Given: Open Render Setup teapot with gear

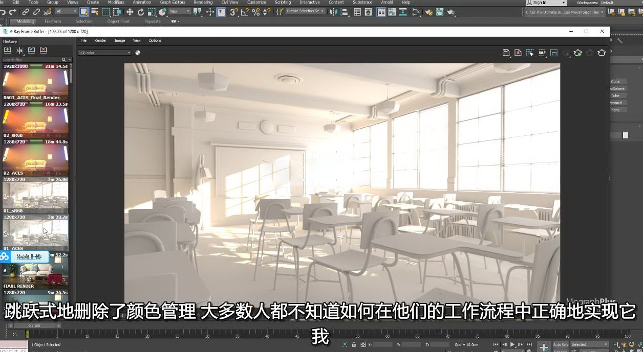Looking at the screenshot, I should pos(428,12).
